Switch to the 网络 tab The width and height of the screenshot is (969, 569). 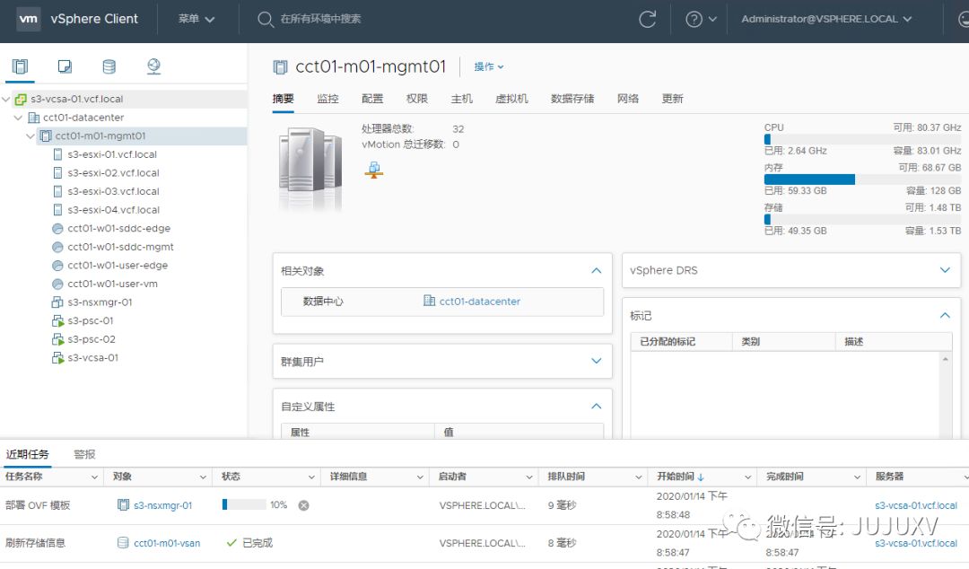click(x=628, y=99)
